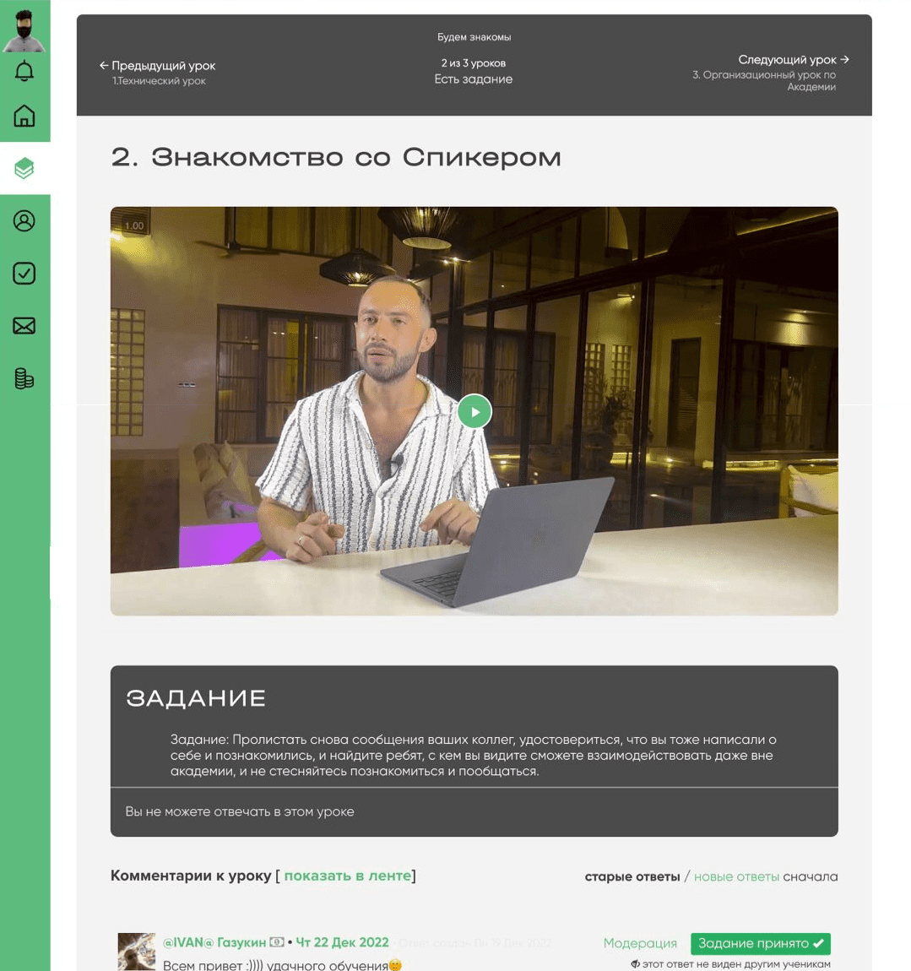
Task: Open the courses layers icon in sidebar
Action: click(x=24, y=168)
